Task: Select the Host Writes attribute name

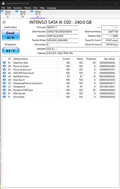Action: pos(19,97)
